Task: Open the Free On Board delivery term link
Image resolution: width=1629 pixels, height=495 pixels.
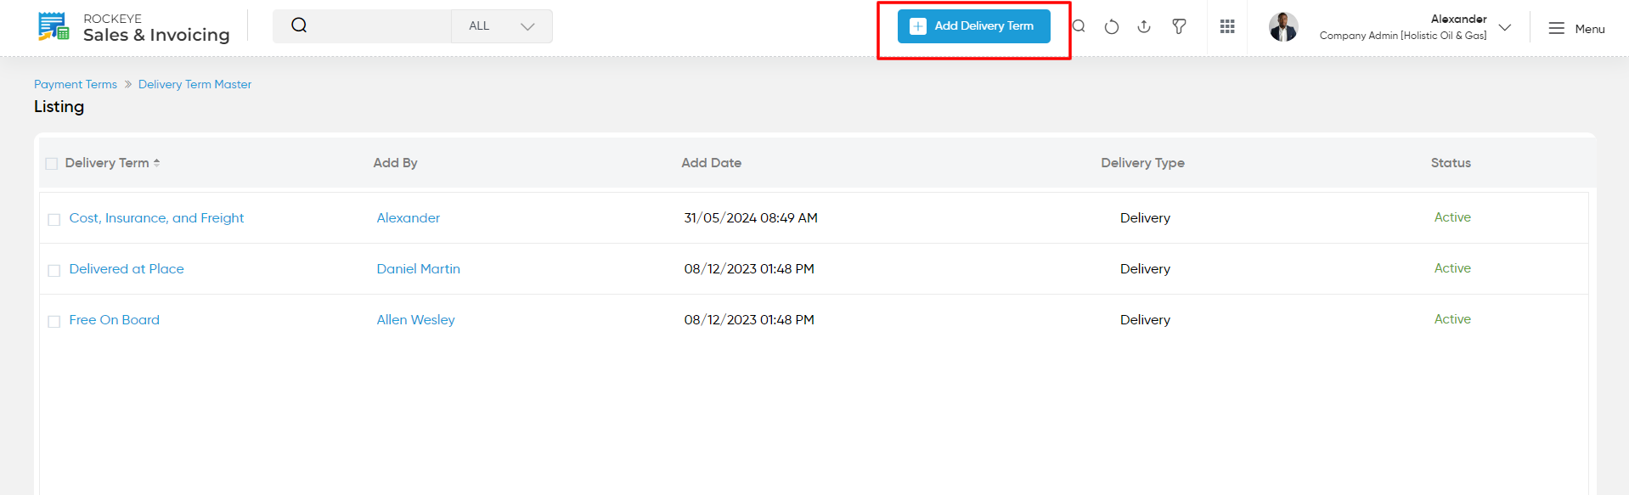Action: tap(115, 320)
